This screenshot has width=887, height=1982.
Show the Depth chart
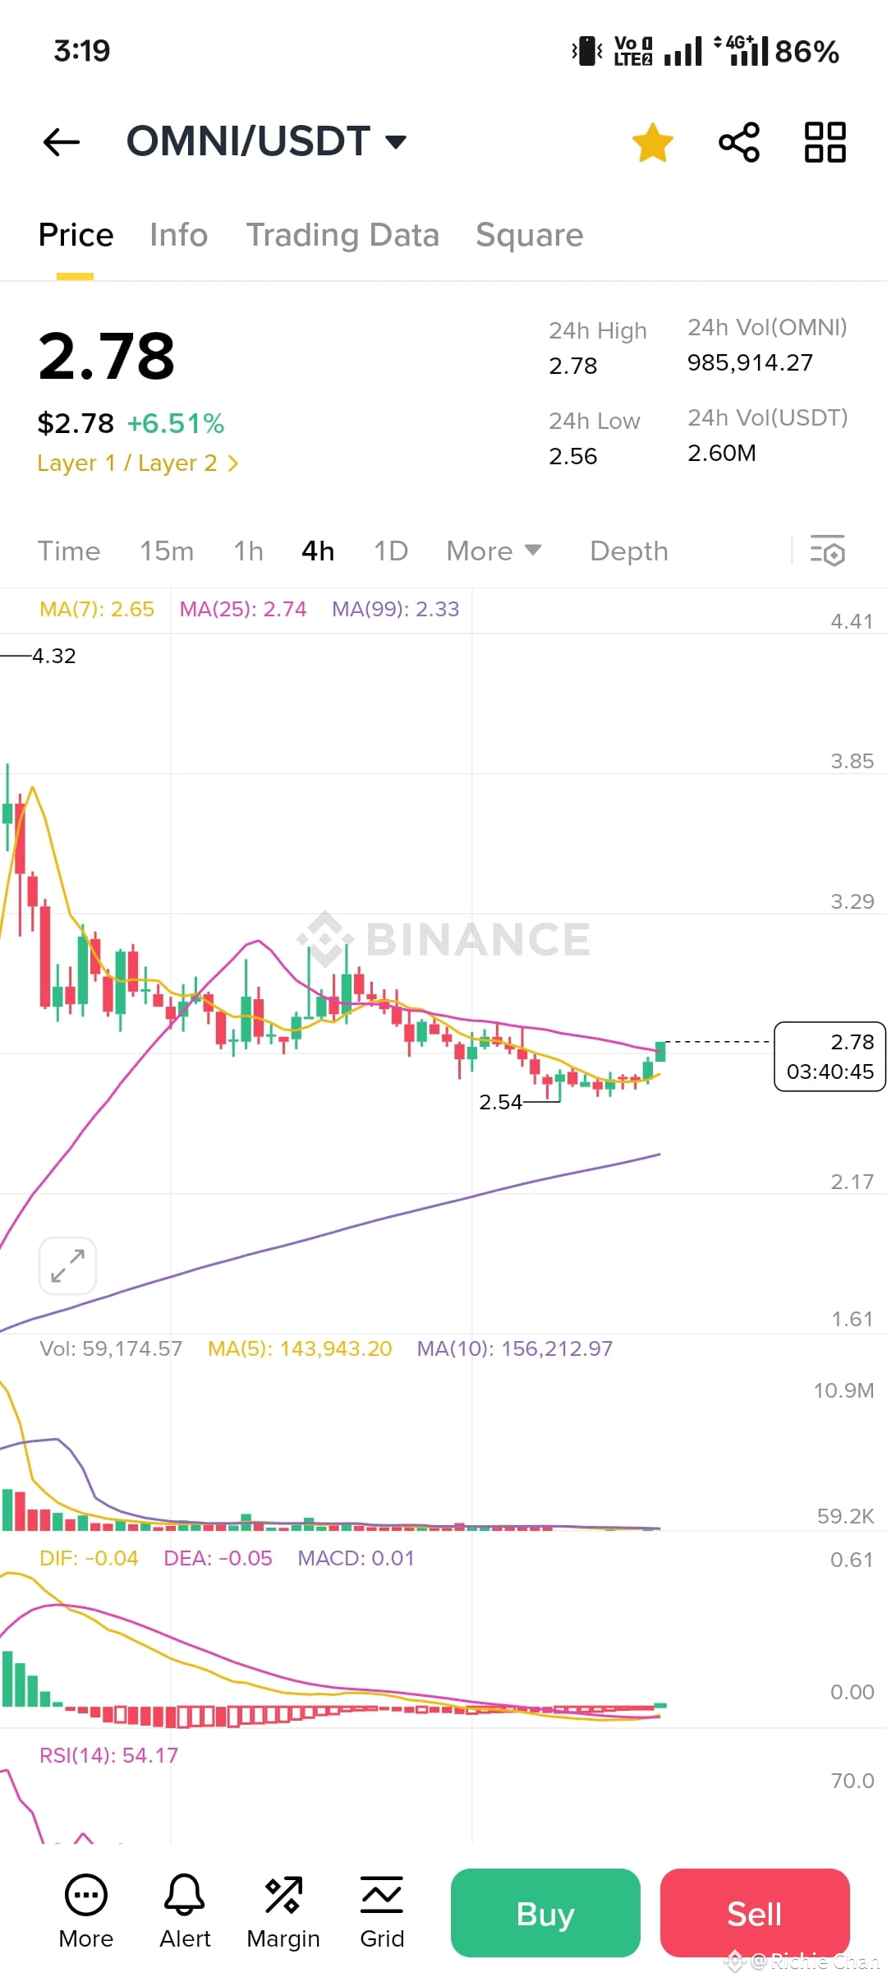(x=629, y=551)
